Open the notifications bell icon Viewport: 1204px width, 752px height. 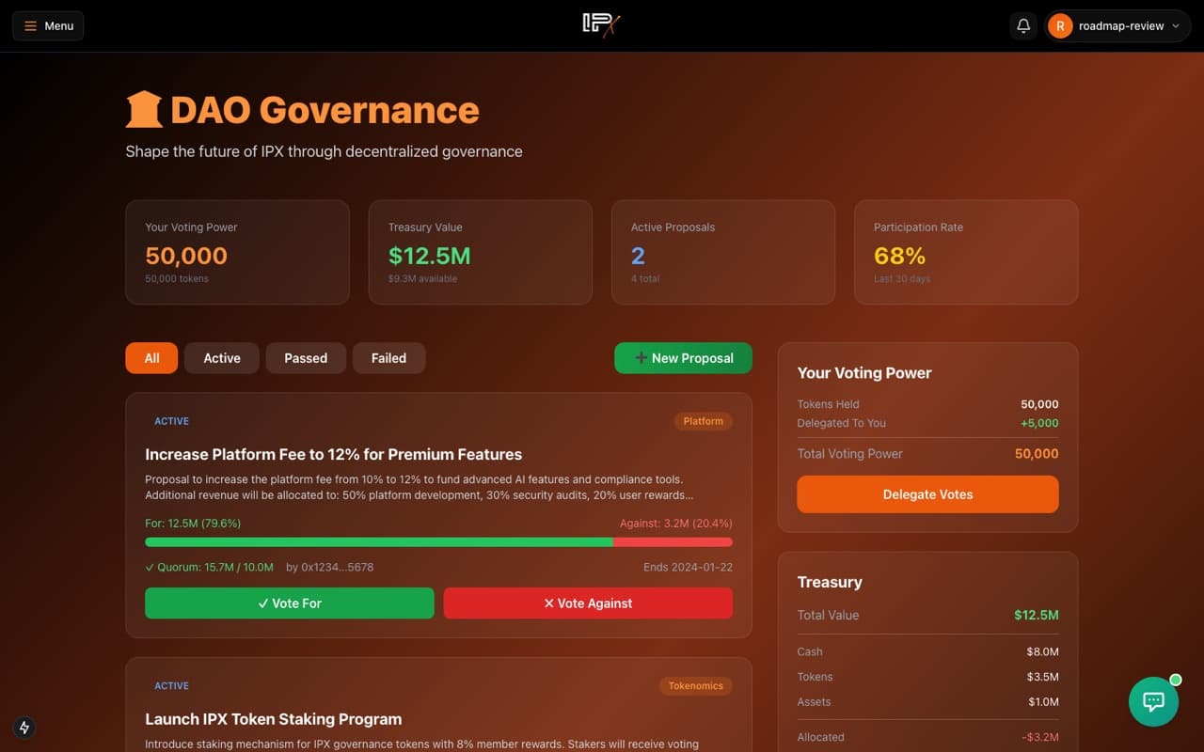pyautogui.click(x=1023, y=25)
